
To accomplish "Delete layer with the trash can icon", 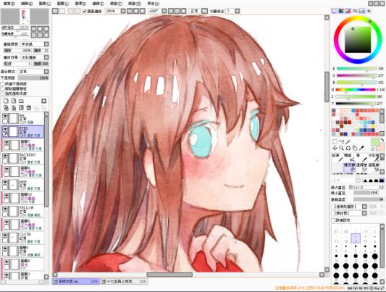I will (x=28, y=107).
